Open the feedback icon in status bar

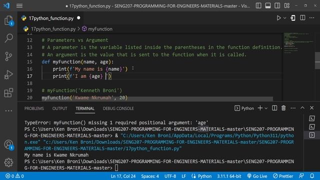[x=301, y=176]
